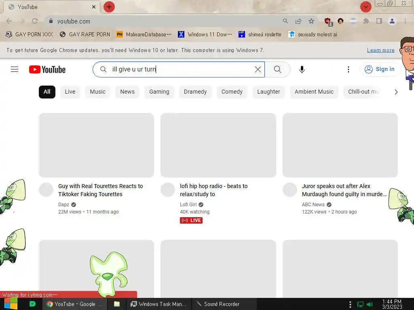
Task: Reload the page
Action: point(35,21)
